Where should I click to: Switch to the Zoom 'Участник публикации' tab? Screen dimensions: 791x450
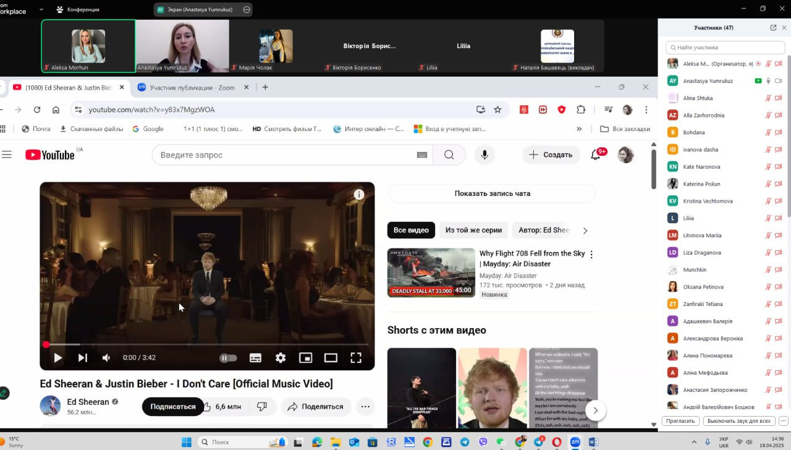(192, 87)
